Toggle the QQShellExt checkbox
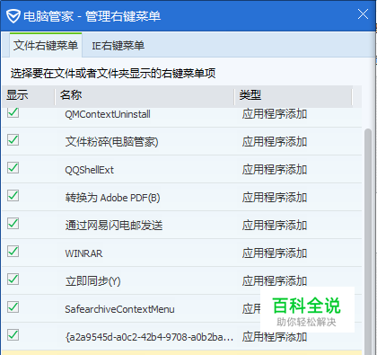This screenshot has width=377, height=355. [x=13, y=168]
